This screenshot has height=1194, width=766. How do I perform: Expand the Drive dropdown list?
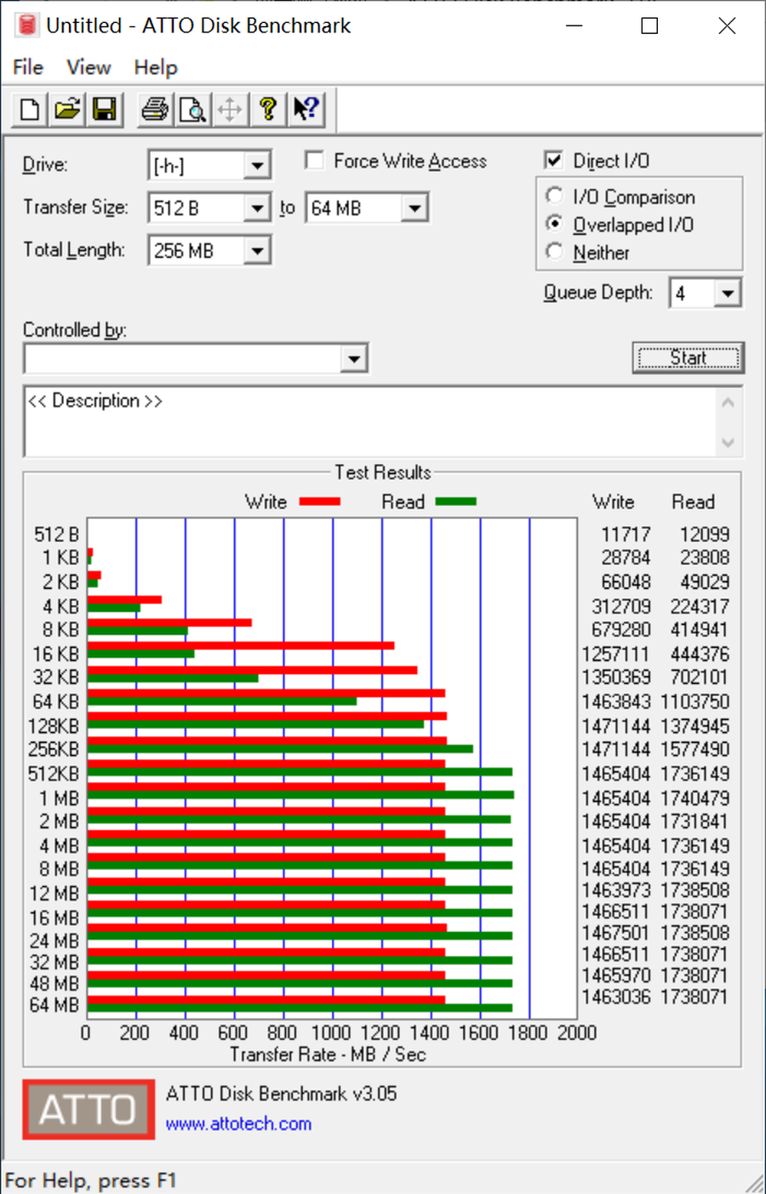click(256, 166)
